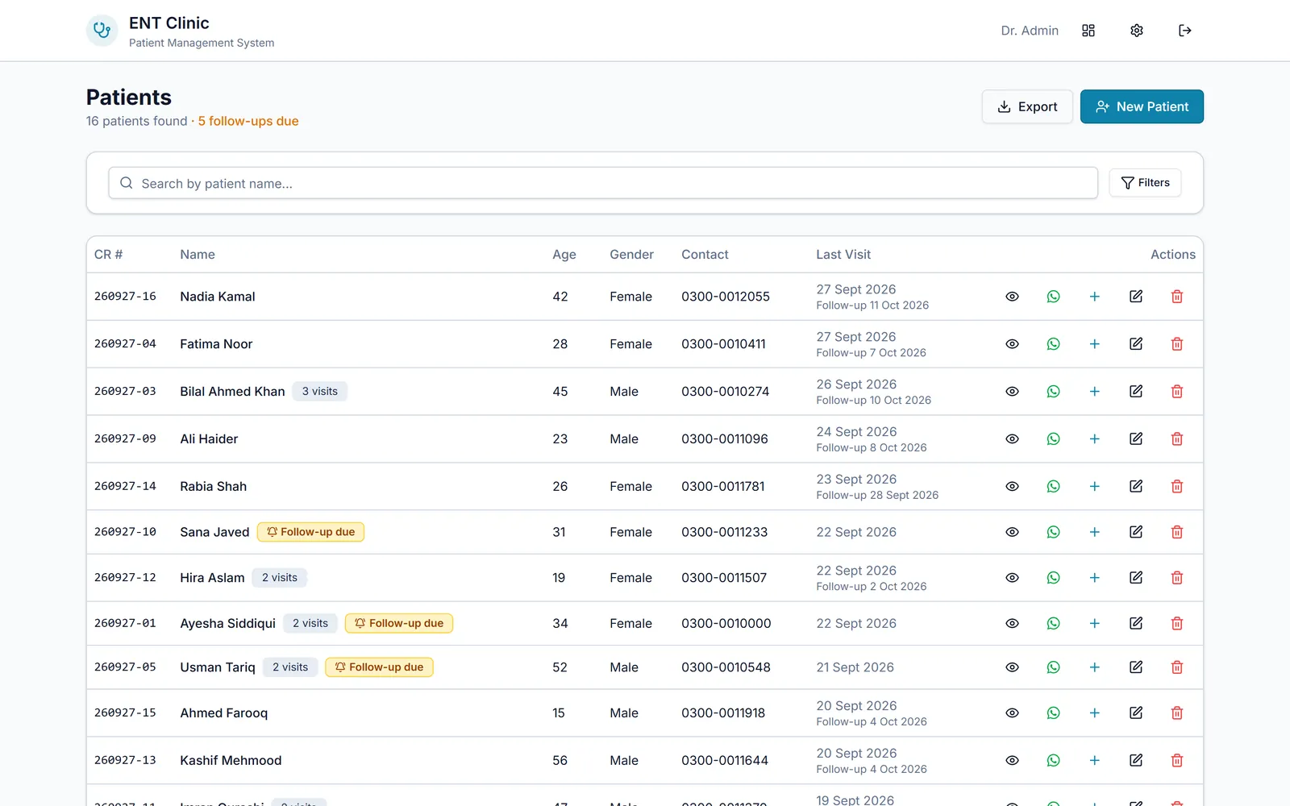Edit Kashif Mehmood's record

[1136, 761]
